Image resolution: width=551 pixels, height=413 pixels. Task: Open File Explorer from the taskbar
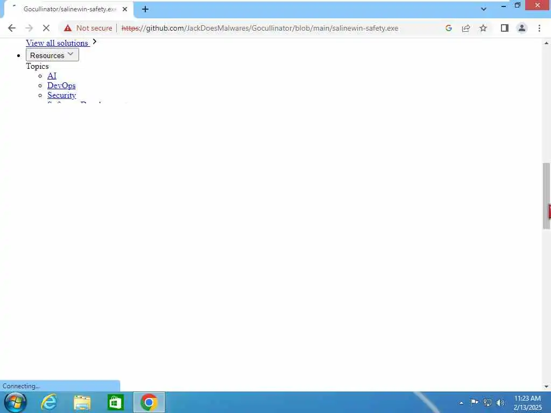point(82,402)
